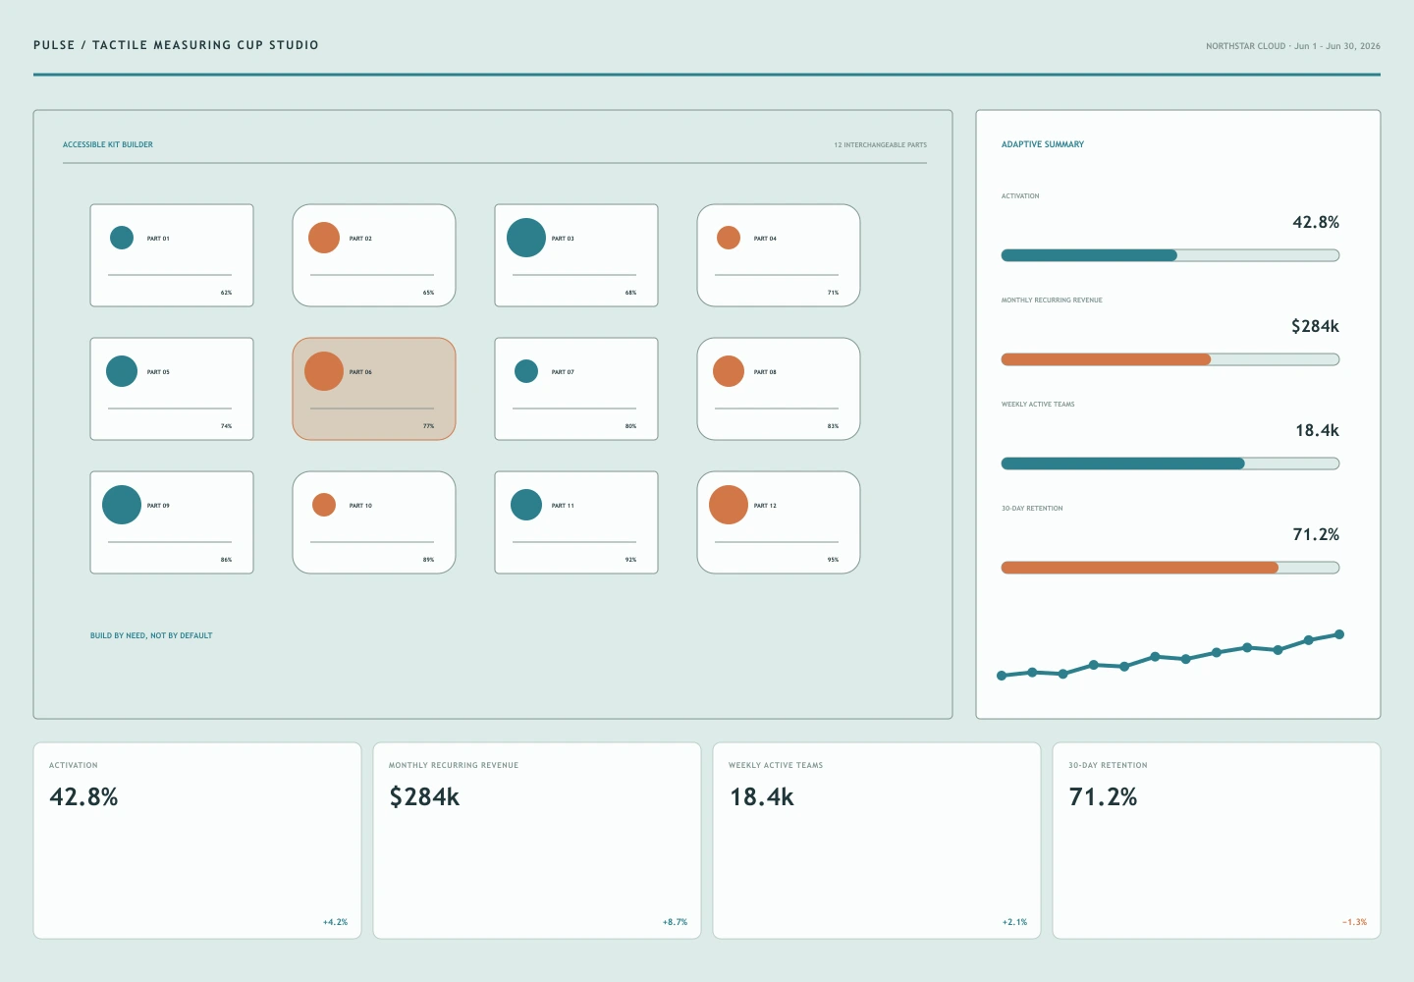The image size is (1414, 982).
Task: Click the 62% value in PART 01
Action: [226, 293]
